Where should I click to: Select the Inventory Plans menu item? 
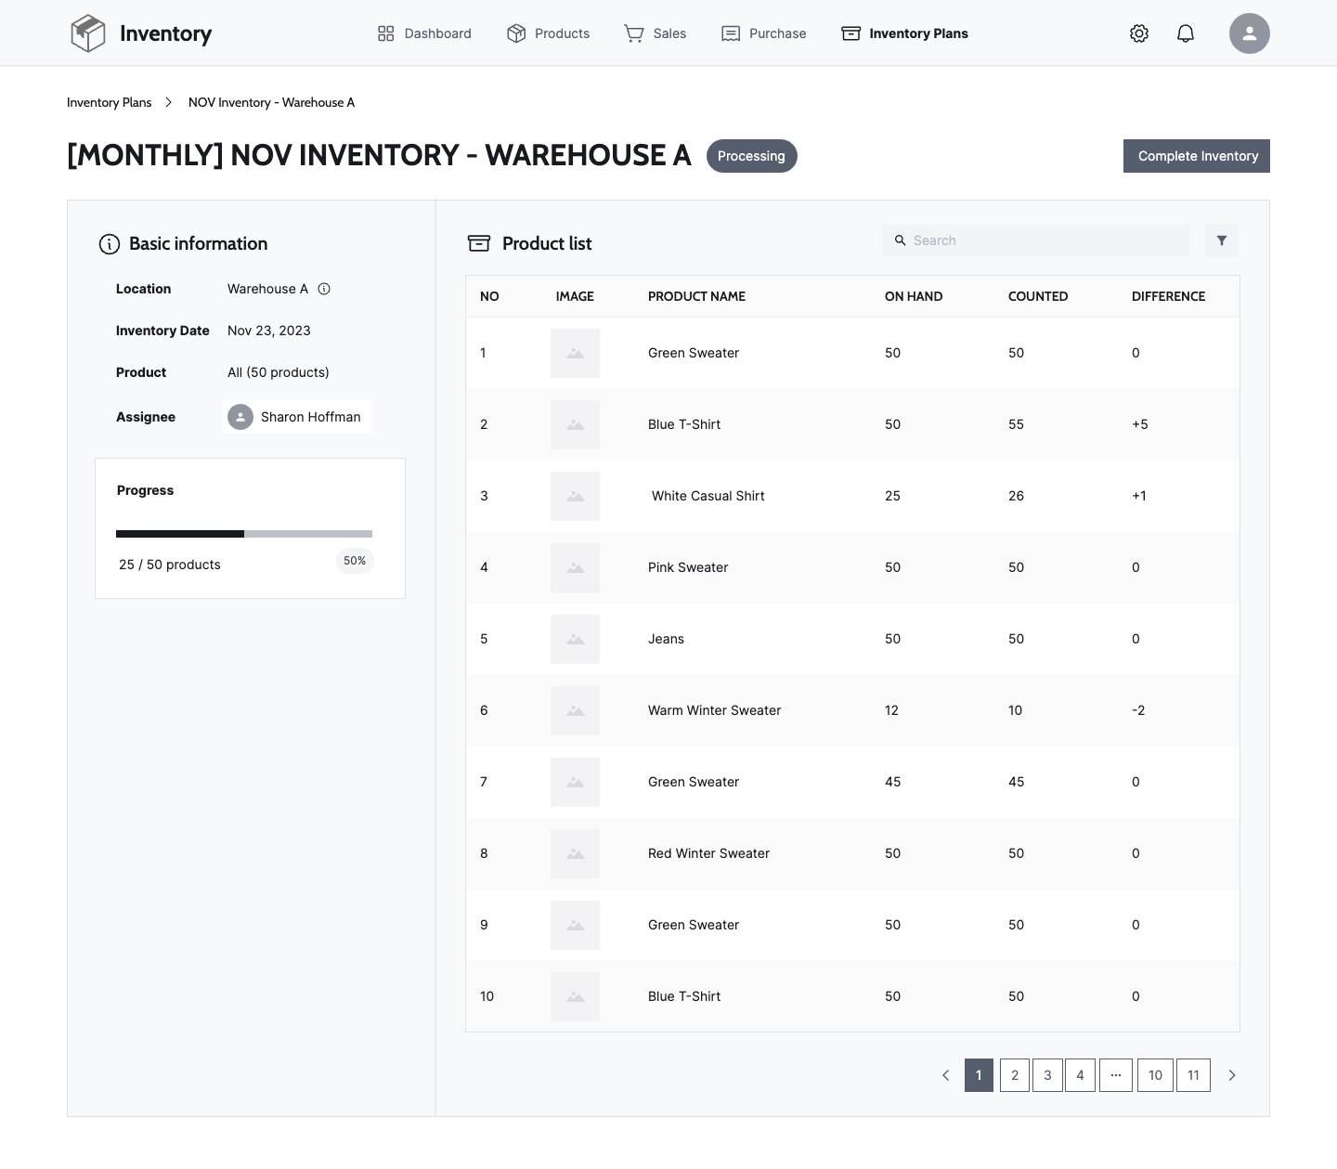pyautogui.click(x=904, y=33)
